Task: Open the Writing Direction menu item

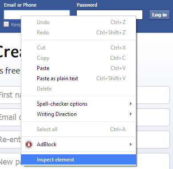Action: click(79, 114)
